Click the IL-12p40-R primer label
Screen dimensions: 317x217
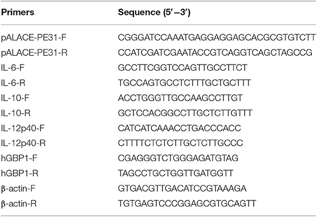coord(23,143)
